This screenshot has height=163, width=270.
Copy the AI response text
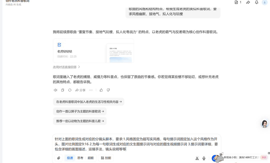(63, 90)
